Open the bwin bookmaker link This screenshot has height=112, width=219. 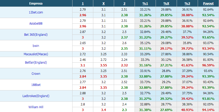click(x=36, y=46)
